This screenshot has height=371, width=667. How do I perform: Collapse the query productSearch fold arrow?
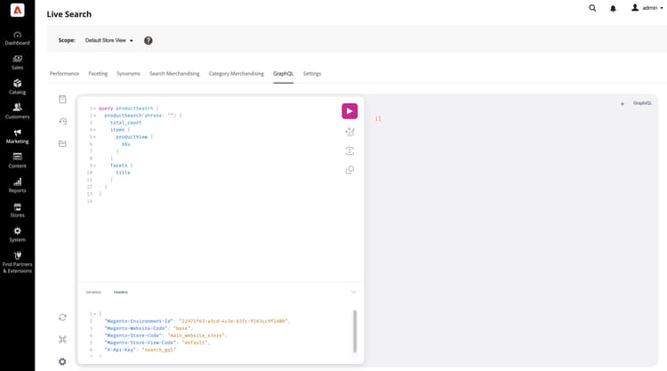point(94,109)
